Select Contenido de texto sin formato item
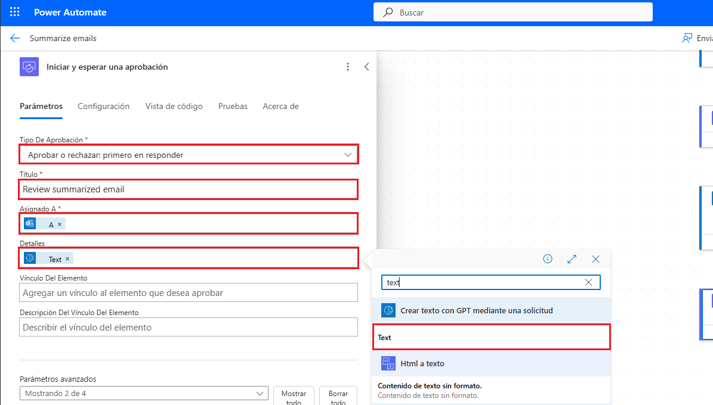The height and width of the screenshot is (405, 713). 491,390
